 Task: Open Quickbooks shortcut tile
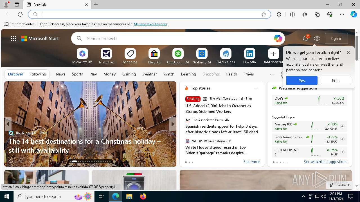pyautogui.click(x=178, y=56)
